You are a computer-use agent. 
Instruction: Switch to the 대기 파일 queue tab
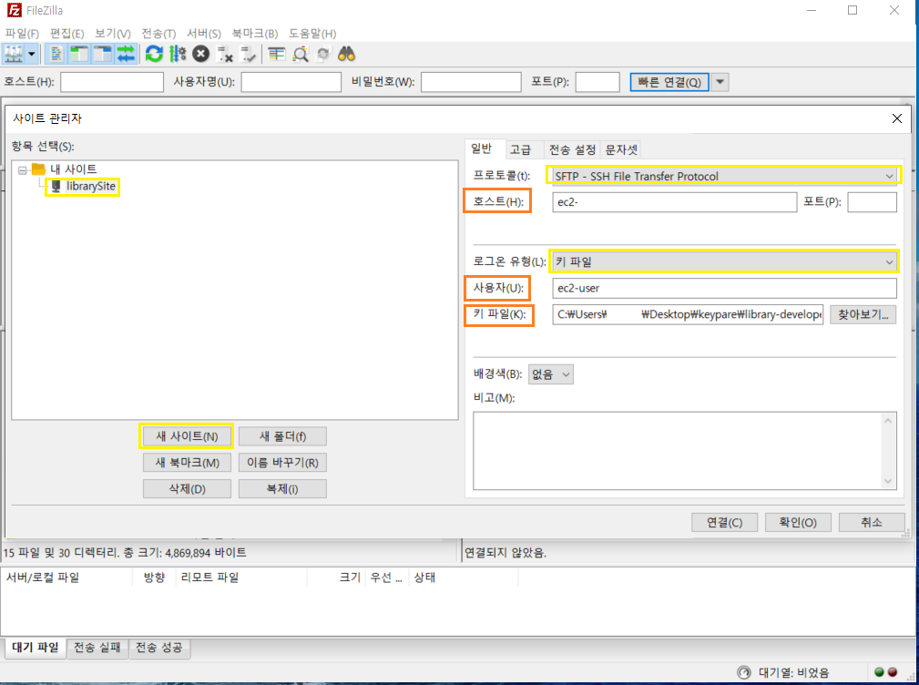click(36, 648)
